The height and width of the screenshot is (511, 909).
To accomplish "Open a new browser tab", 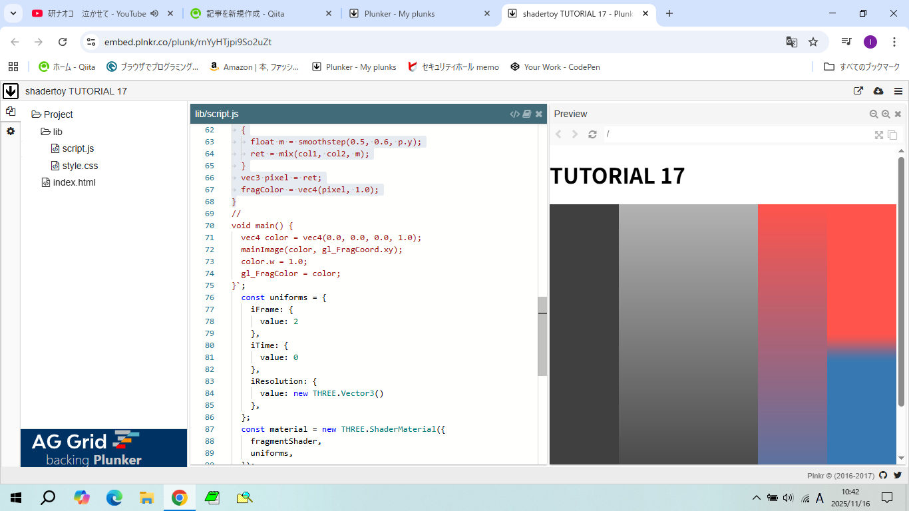I will point(669,13).
